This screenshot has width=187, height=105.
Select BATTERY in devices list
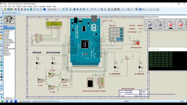click(7, 32)
